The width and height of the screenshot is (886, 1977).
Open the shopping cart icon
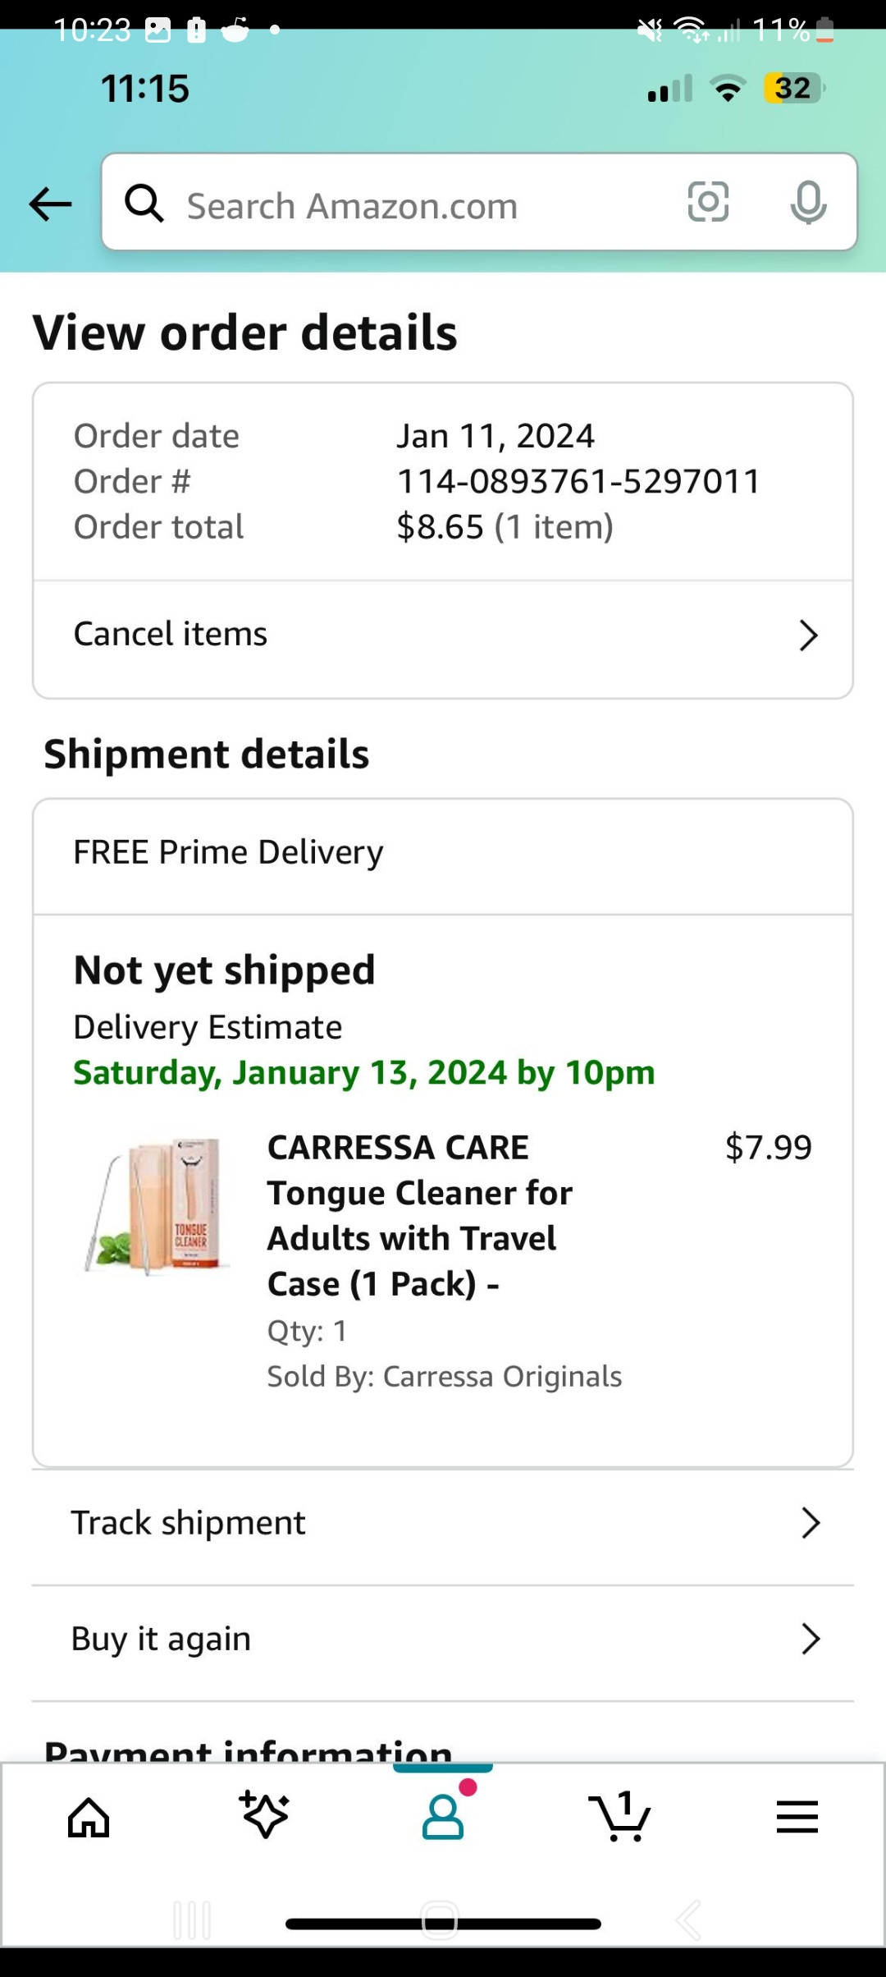click(620, 1816)
